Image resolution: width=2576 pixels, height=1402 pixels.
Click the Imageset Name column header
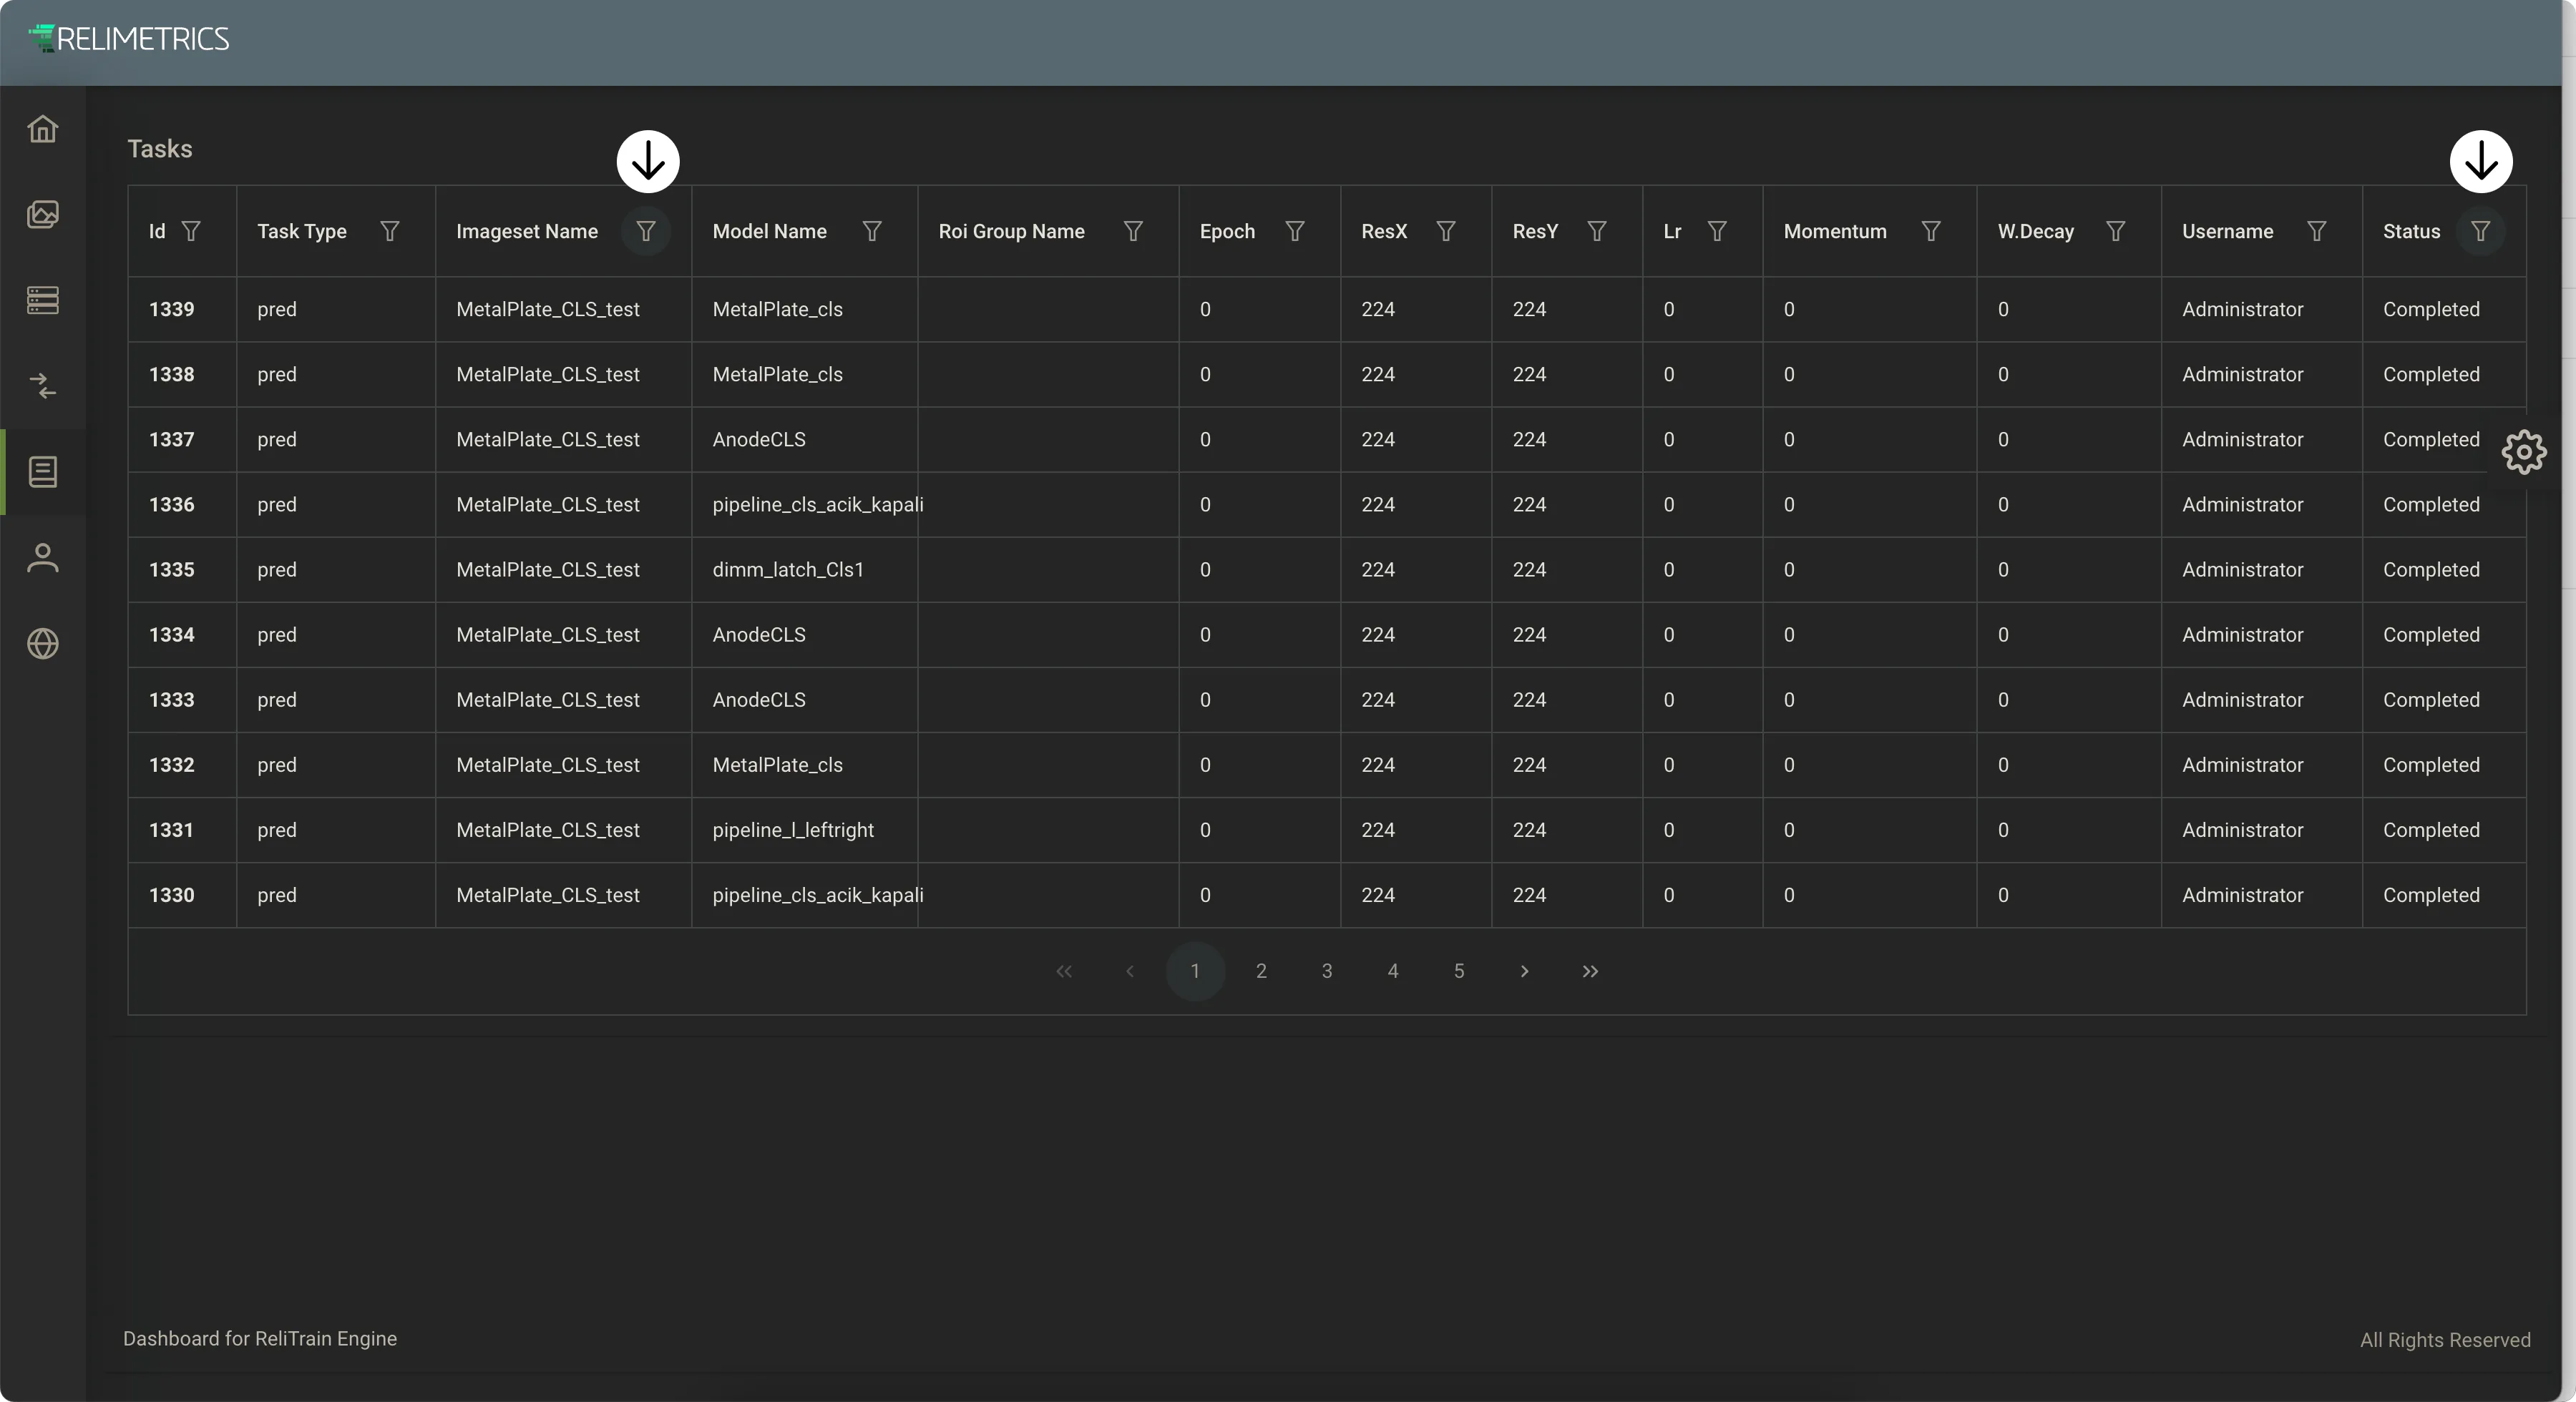pyautogui.click(x=527, y=231)
